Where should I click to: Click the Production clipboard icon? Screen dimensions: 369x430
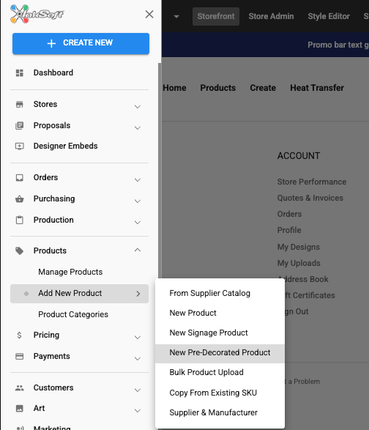[20, 220]
